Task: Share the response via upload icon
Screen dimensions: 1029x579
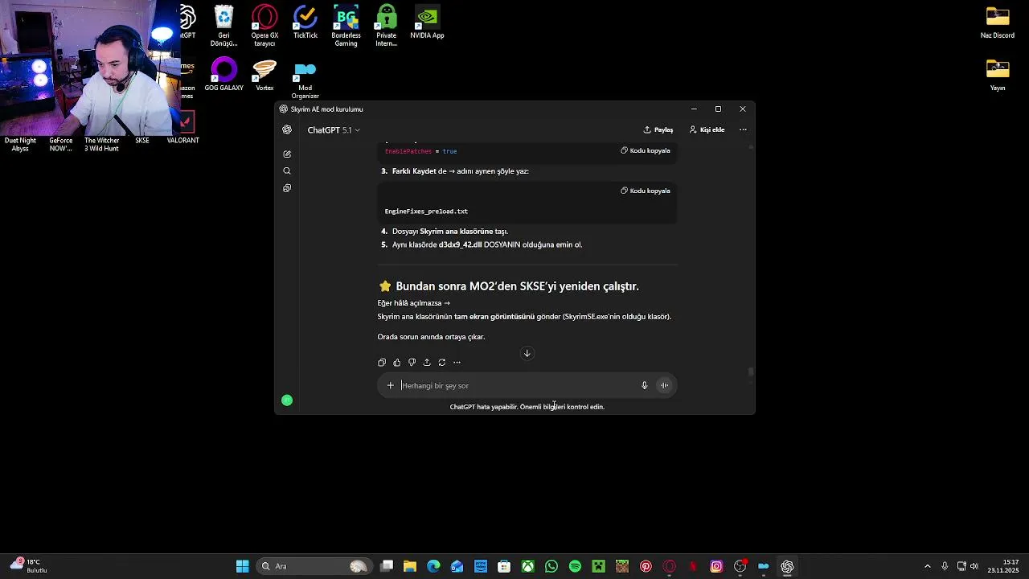Action: pyautogui.click(x=427, y=363)
